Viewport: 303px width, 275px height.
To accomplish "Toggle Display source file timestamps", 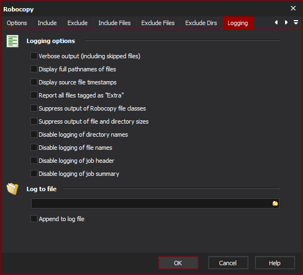I will pos(34,82).
